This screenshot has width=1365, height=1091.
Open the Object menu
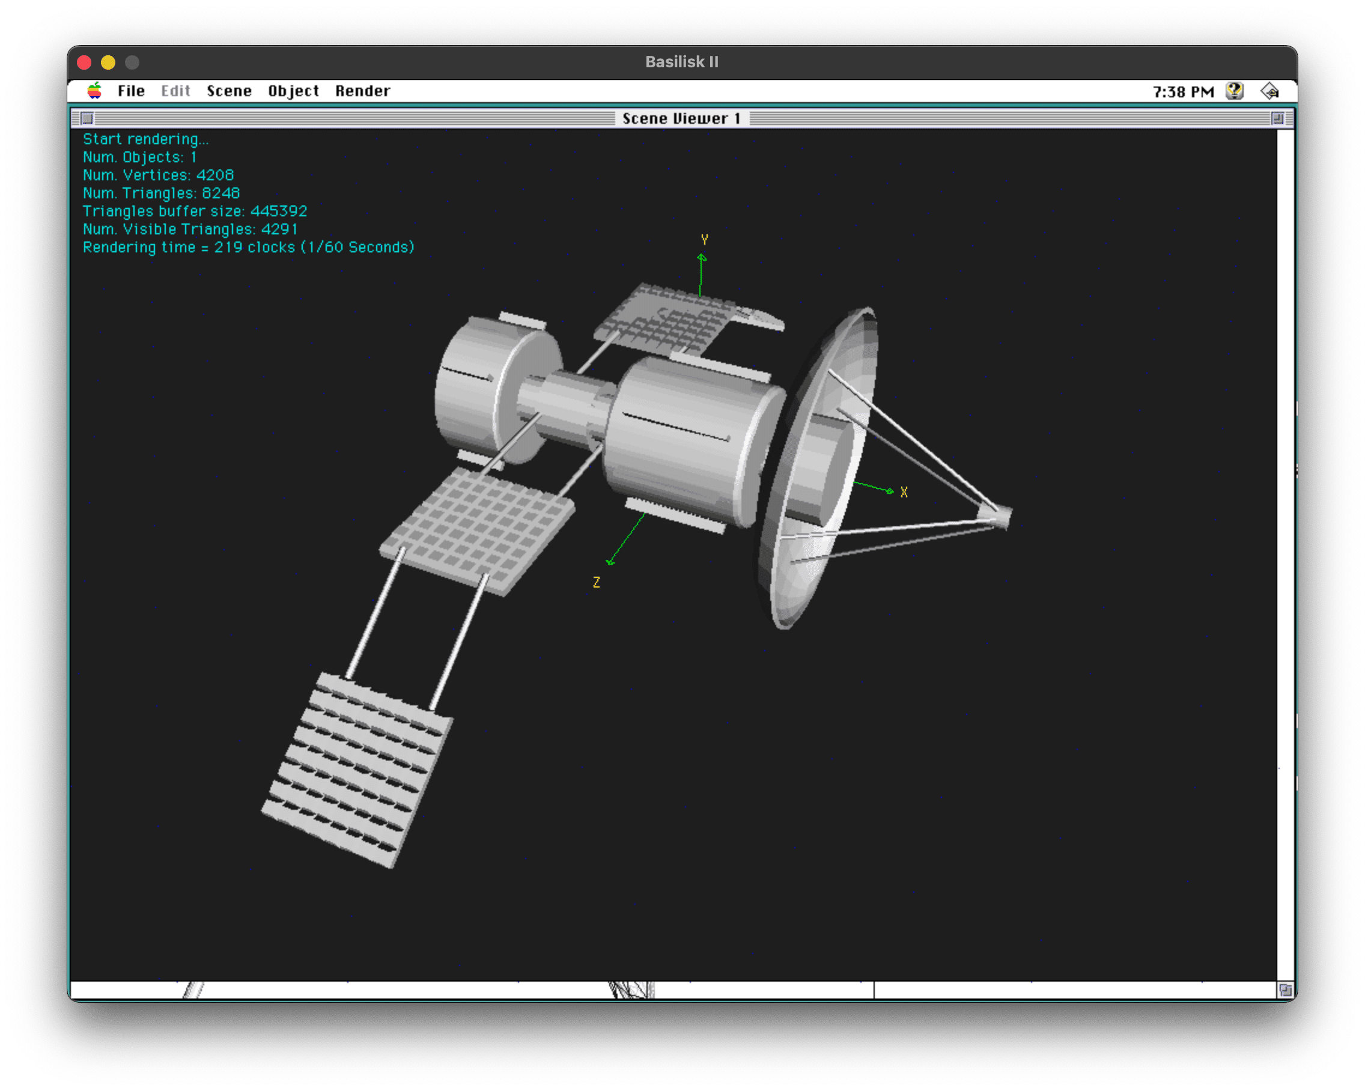pos(293,91)
